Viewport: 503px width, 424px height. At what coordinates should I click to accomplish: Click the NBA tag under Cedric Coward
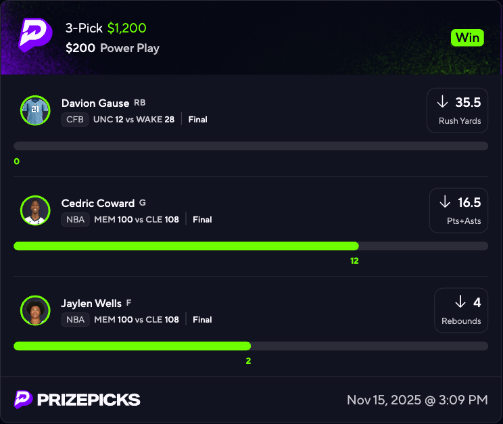coord(75,220)
